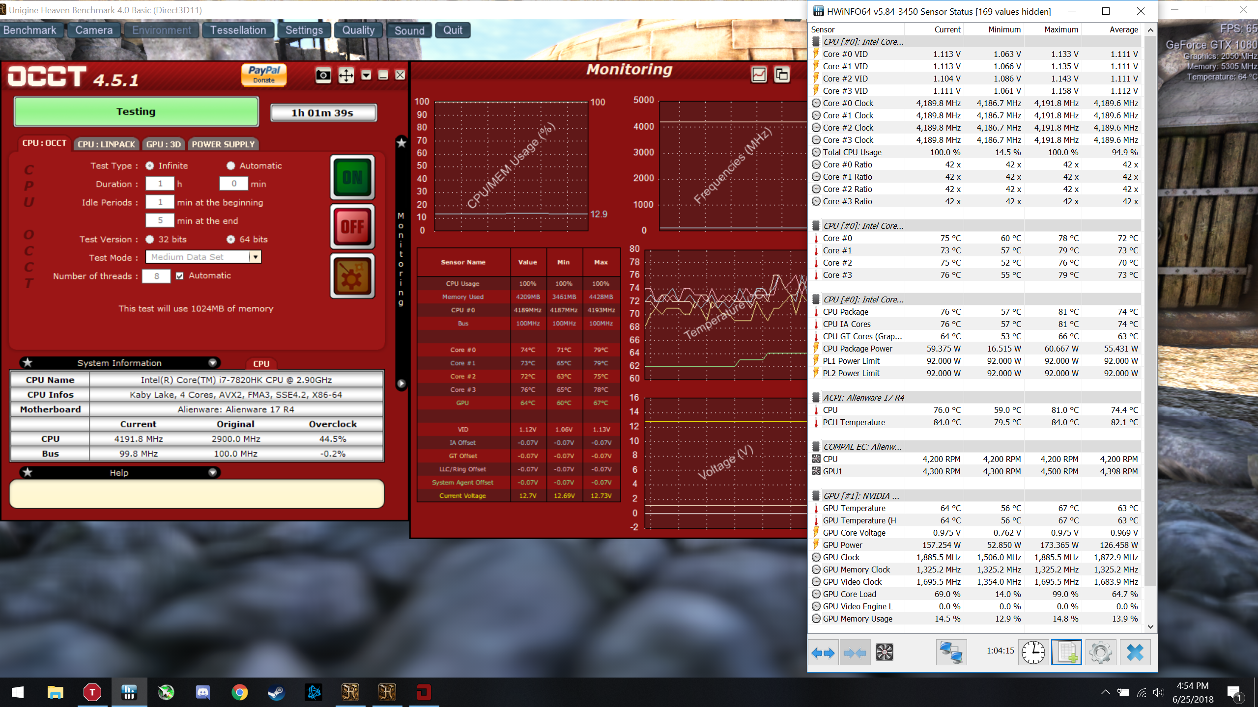Open Heaven Camera menu
The height and width of the screenshot is (707, 1258).
tap(94, 30)
